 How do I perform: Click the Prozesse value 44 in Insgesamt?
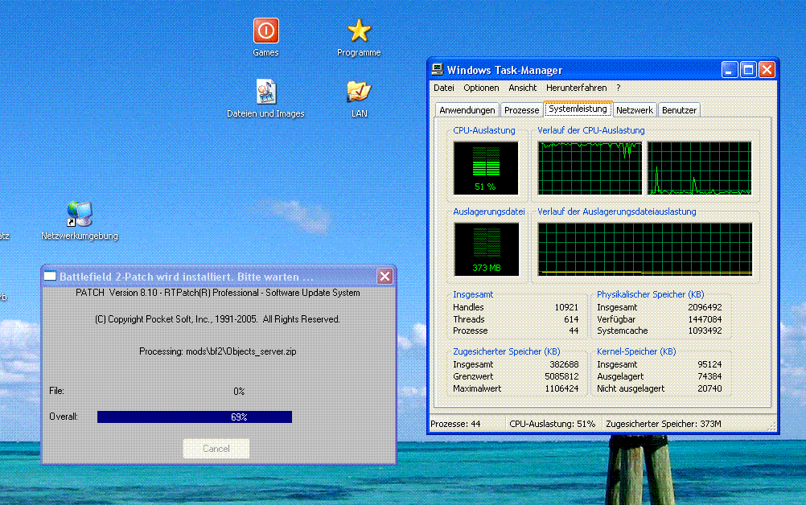point(574,331)
